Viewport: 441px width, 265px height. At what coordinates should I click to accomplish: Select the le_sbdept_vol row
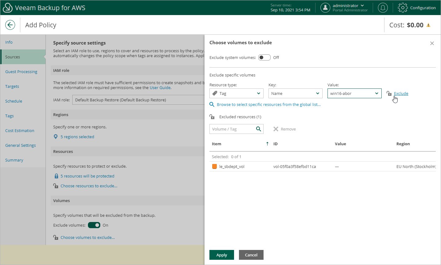323,166
